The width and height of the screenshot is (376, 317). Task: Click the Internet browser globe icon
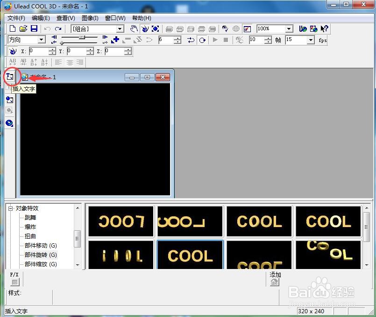click(x=303, y=29)
